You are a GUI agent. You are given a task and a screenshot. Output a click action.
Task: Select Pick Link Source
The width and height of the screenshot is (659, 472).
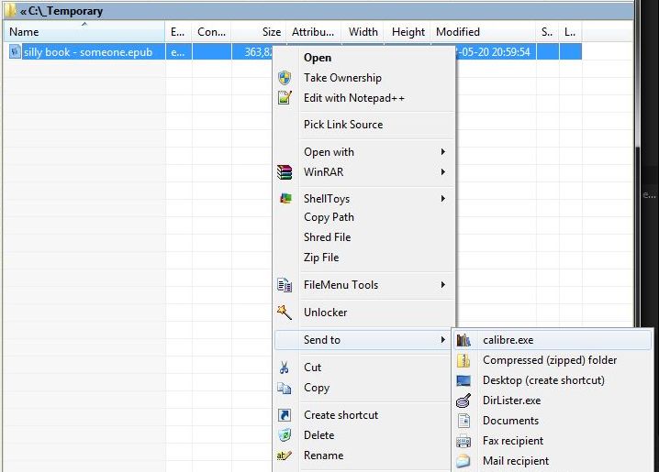[x=364, y=125]
